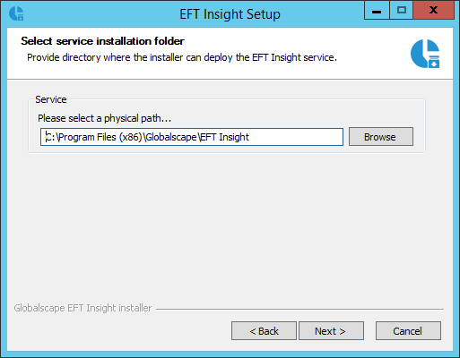
Task: Close the setup window with X button
Action: click(433, 11)
